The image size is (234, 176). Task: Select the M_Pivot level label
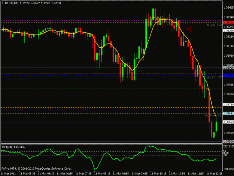[x=214, y=116]
